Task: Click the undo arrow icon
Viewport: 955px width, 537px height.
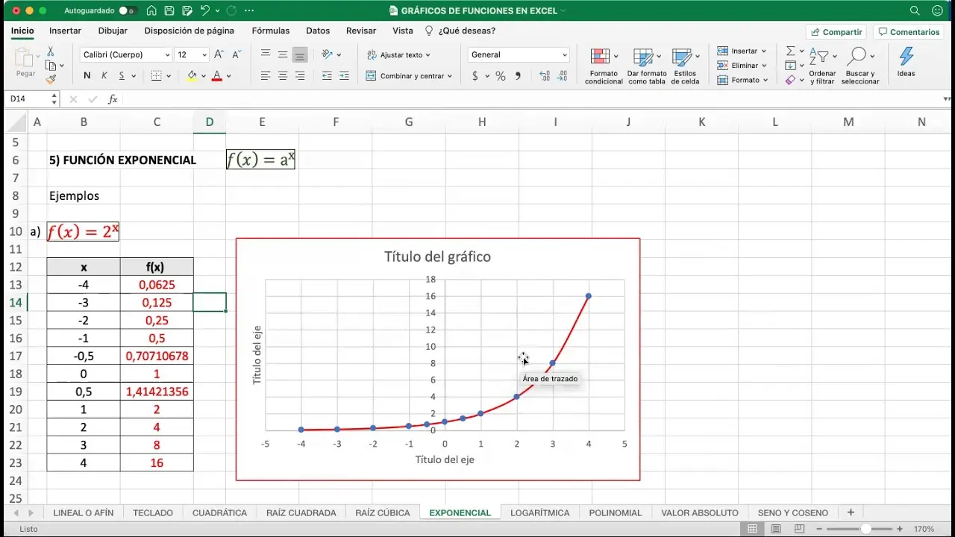Action: click(x=205, y=11)
